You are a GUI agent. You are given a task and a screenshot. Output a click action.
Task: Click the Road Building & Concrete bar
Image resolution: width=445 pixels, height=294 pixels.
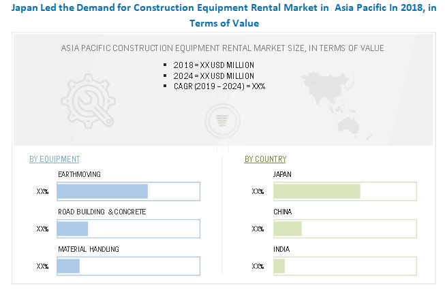(x=73, y=228)
